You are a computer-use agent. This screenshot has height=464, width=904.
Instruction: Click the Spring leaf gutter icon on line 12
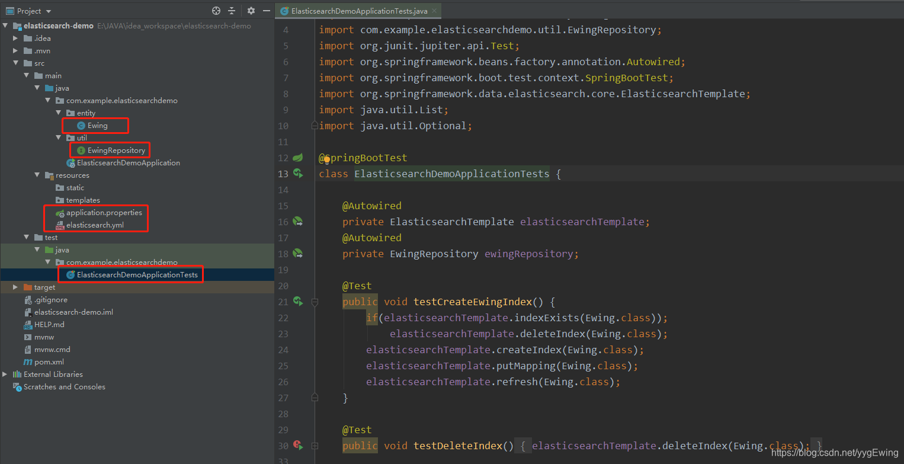pyautogui.click(x=298, y=158)
